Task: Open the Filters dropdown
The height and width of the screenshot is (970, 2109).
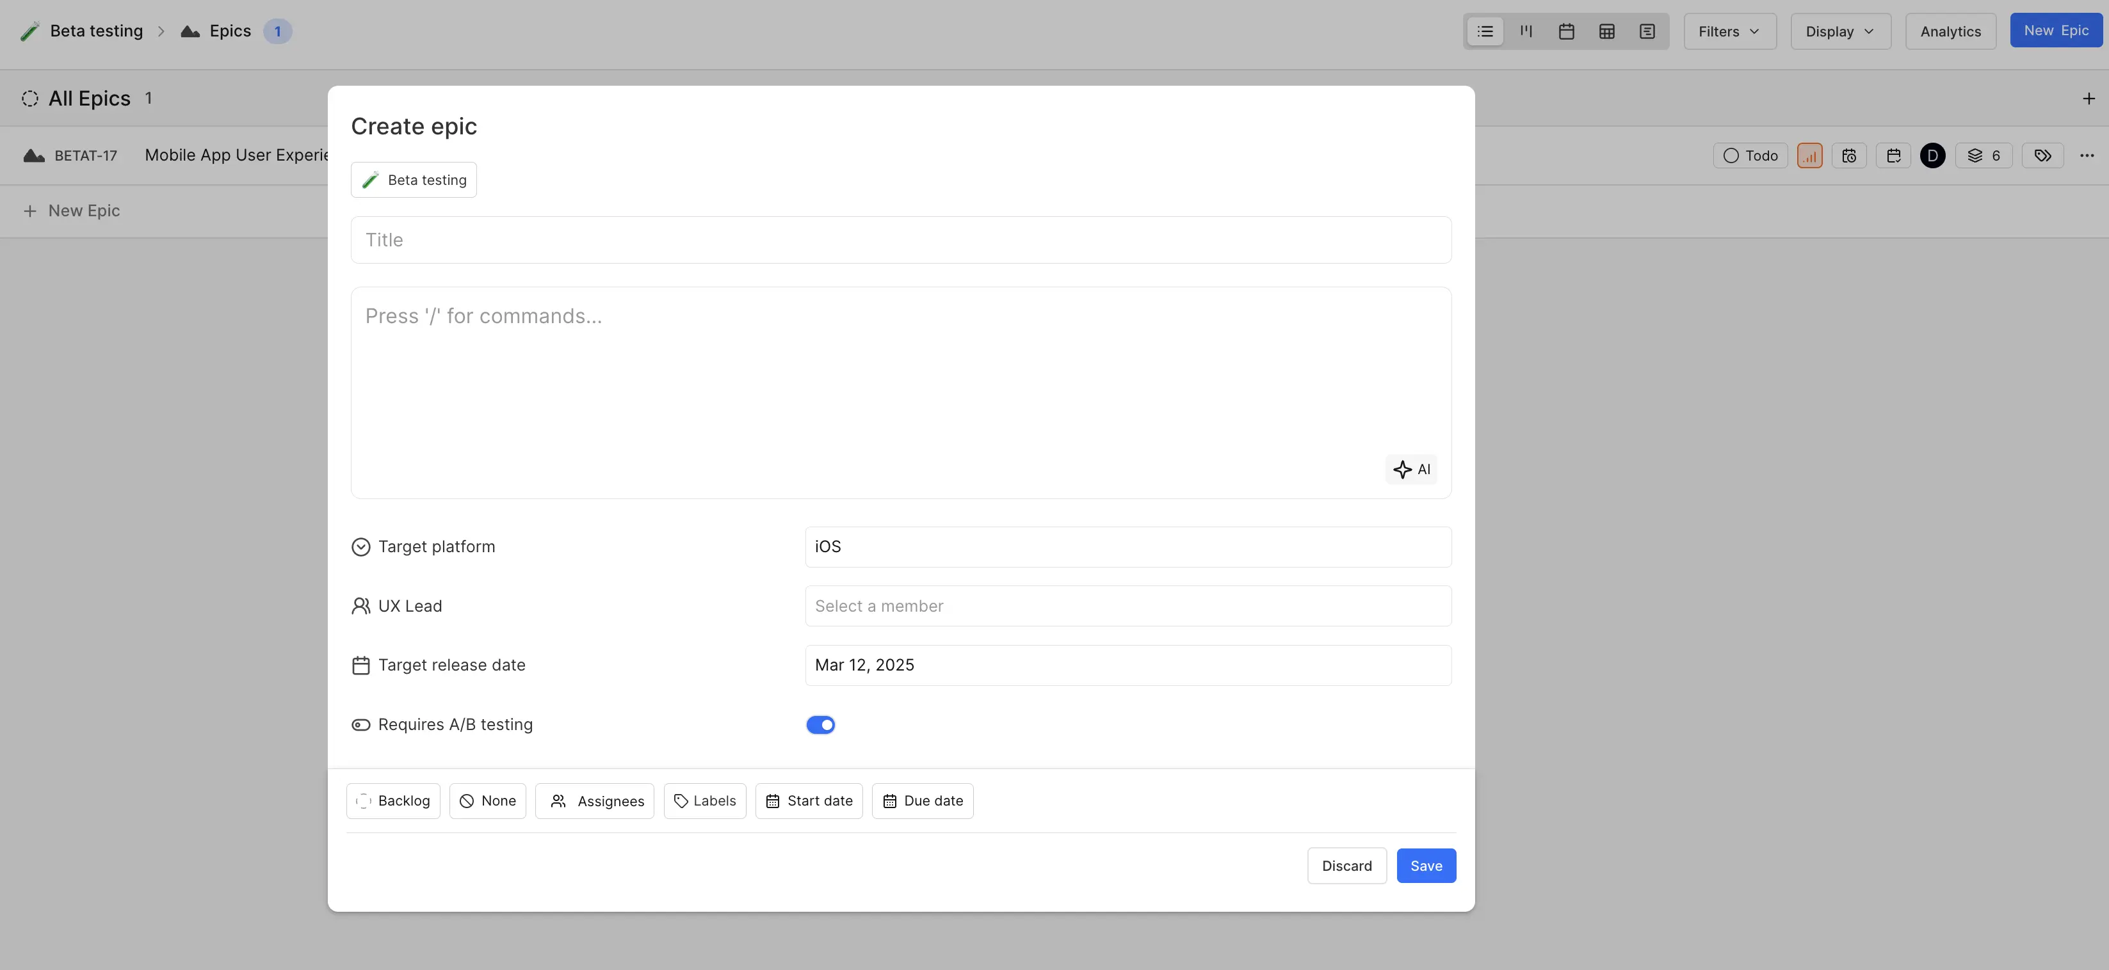Action: click(1729, 31)
